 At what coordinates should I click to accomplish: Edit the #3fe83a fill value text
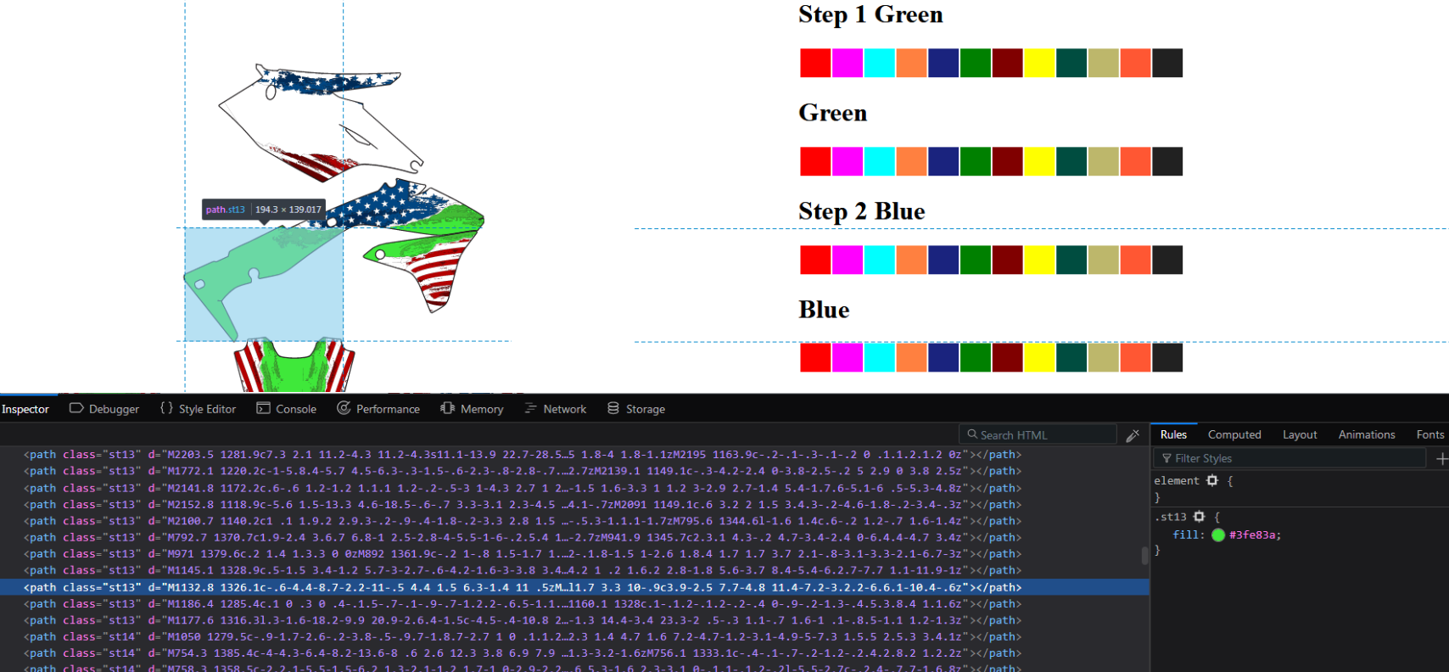(1252, 535)
